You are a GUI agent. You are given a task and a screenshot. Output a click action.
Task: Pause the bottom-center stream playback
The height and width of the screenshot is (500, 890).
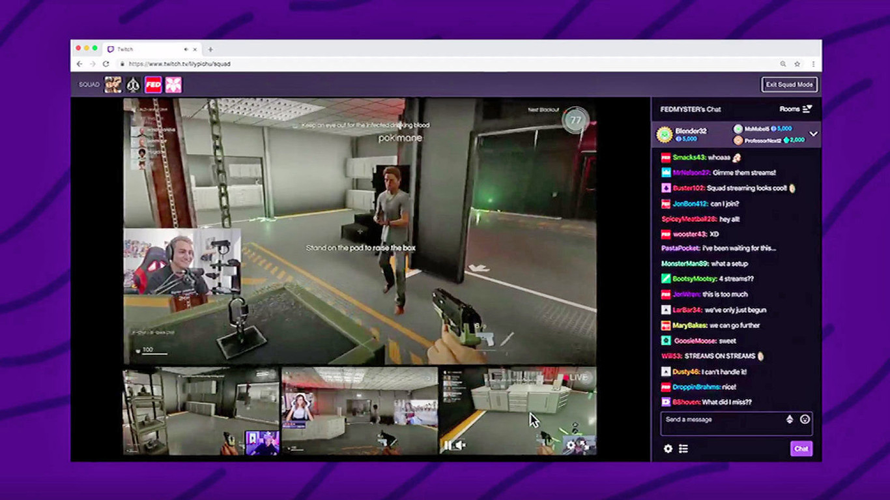tap(446, 446)
